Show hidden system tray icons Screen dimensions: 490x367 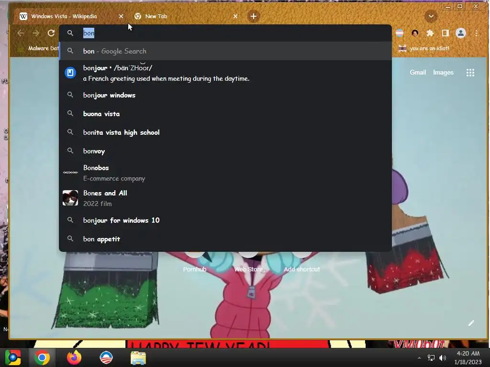click(419, 358)
